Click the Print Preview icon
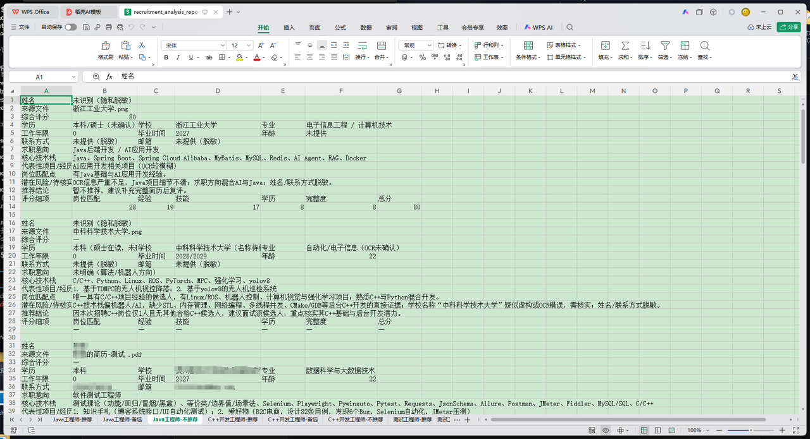Viewport: 810px width, 439px height. coord(120,28)
